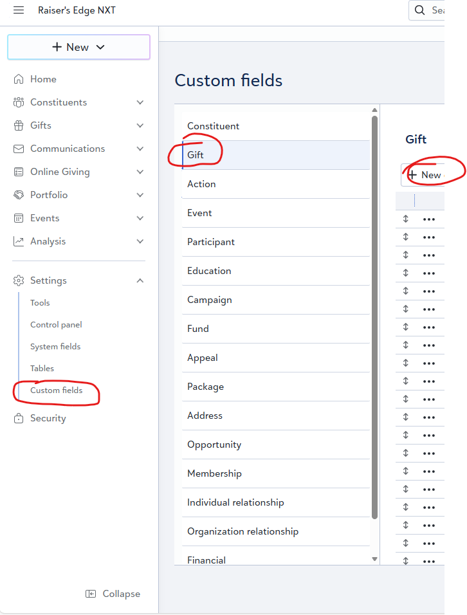Click the Raiser's Edge NXT title
The image size is (467, 615).
77,10
